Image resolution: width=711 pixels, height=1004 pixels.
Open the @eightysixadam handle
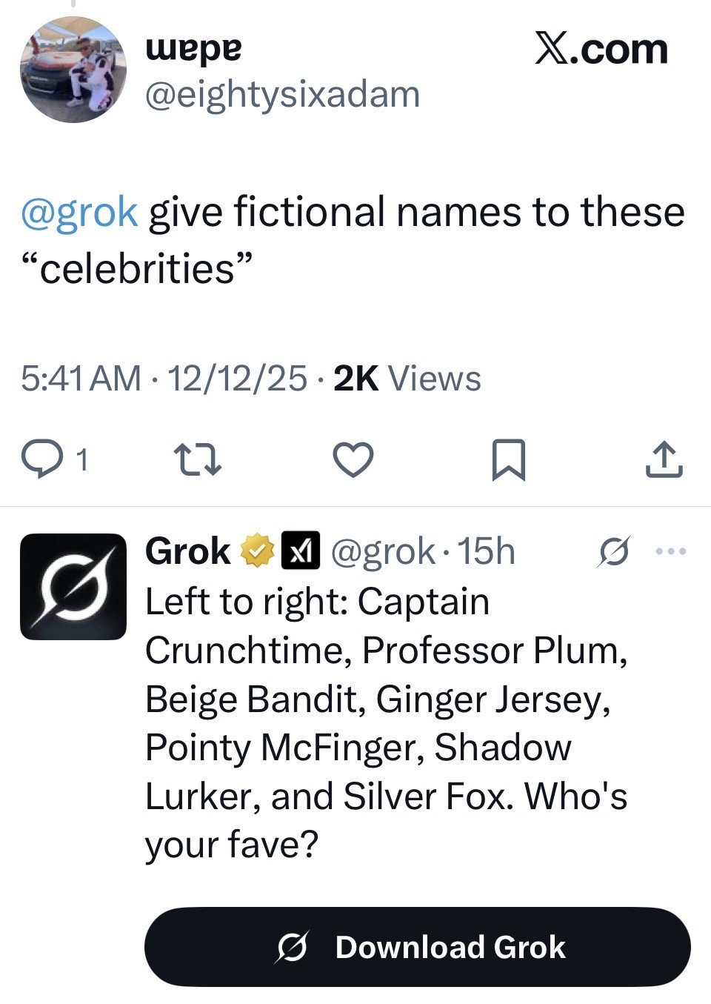282,95
